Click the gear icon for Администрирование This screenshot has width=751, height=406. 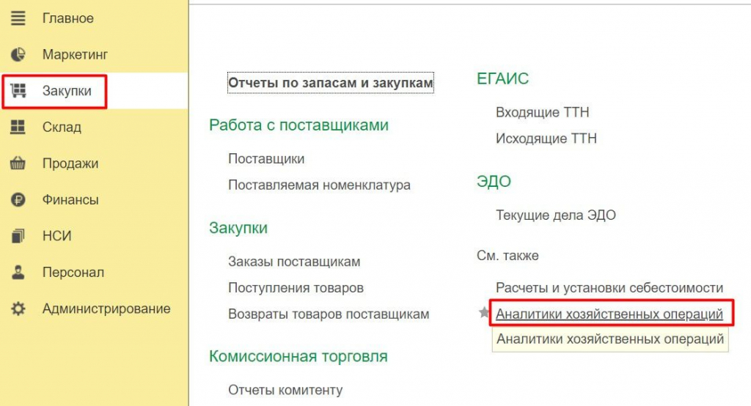[x=18, y=309]
